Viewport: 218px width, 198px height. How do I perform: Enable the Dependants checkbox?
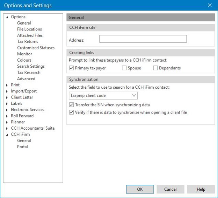pos(155,68)
